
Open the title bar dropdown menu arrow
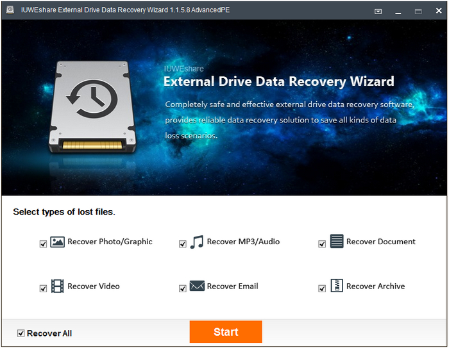click(378, 12)
